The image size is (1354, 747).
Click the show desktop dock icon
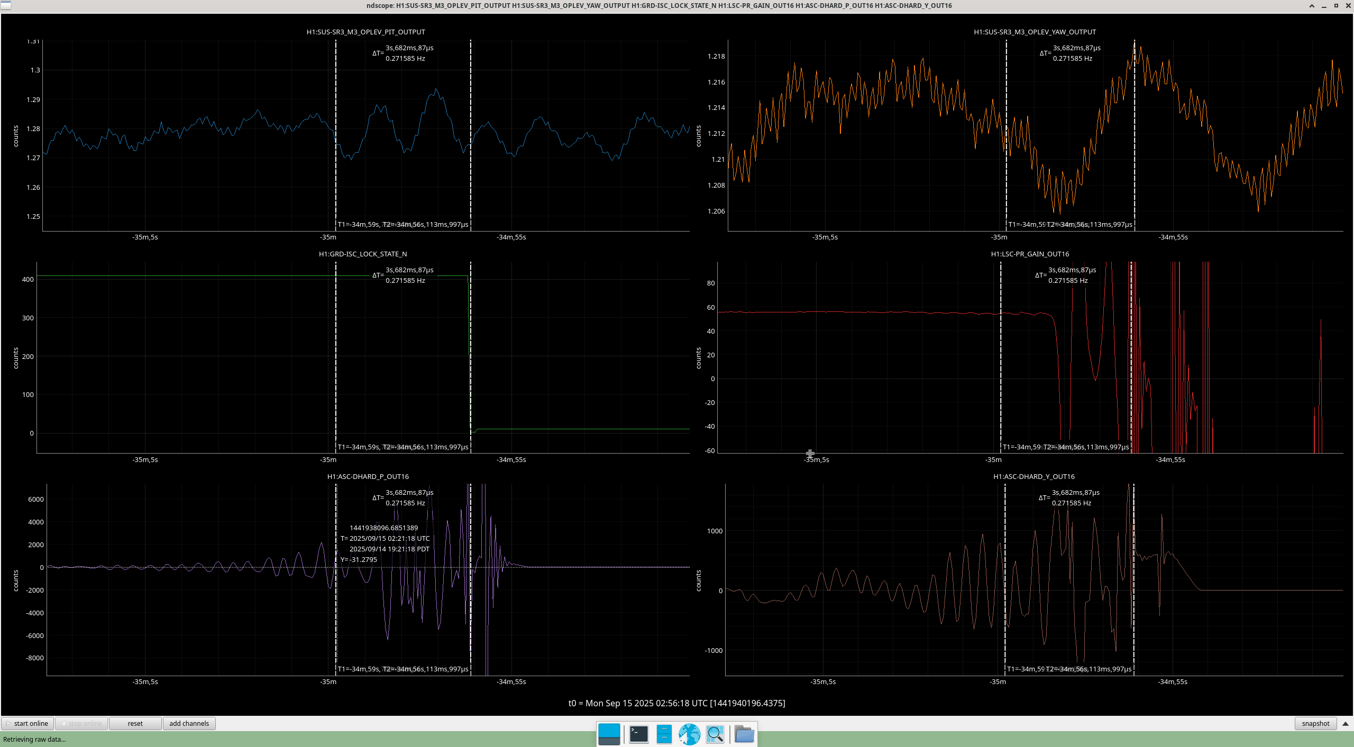click(609, 734)
